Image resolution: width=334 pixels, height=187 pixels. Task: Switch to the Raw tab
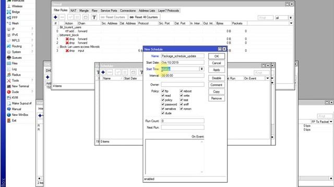click(94, 10)
